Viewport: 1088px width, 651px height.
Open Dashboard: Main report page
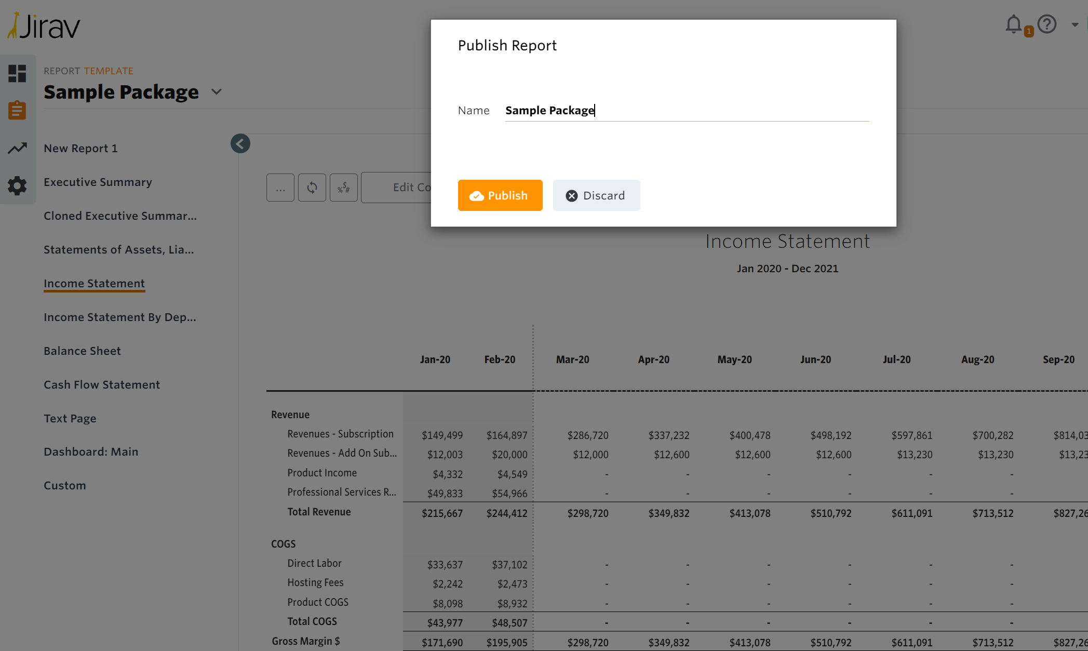[91, 451]
